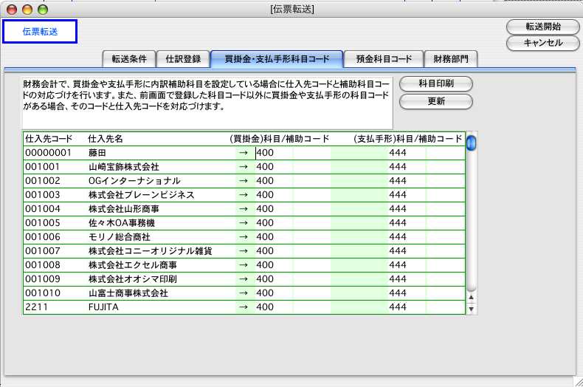Open the 財務部門 tab
The height and width of the screenshot is (387, 583).
click(450, 59)
